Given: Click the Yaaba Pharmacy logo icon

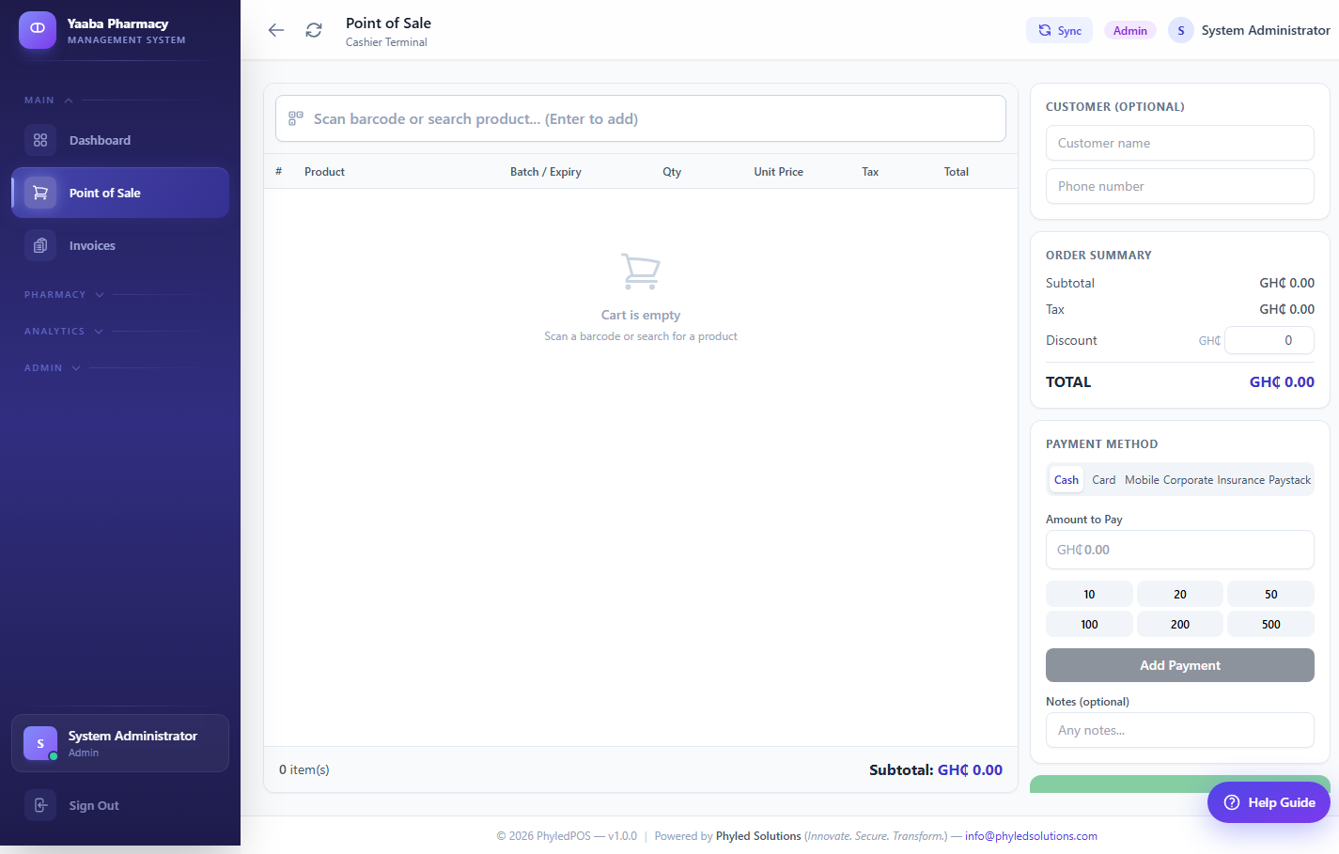Looking at the screenshot, I should (38, 29).
